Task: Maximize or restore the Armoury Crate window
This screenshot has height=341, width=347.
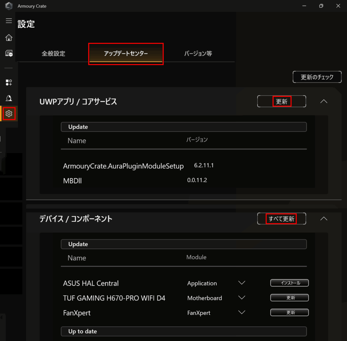Action: click(x=321, y=6)
